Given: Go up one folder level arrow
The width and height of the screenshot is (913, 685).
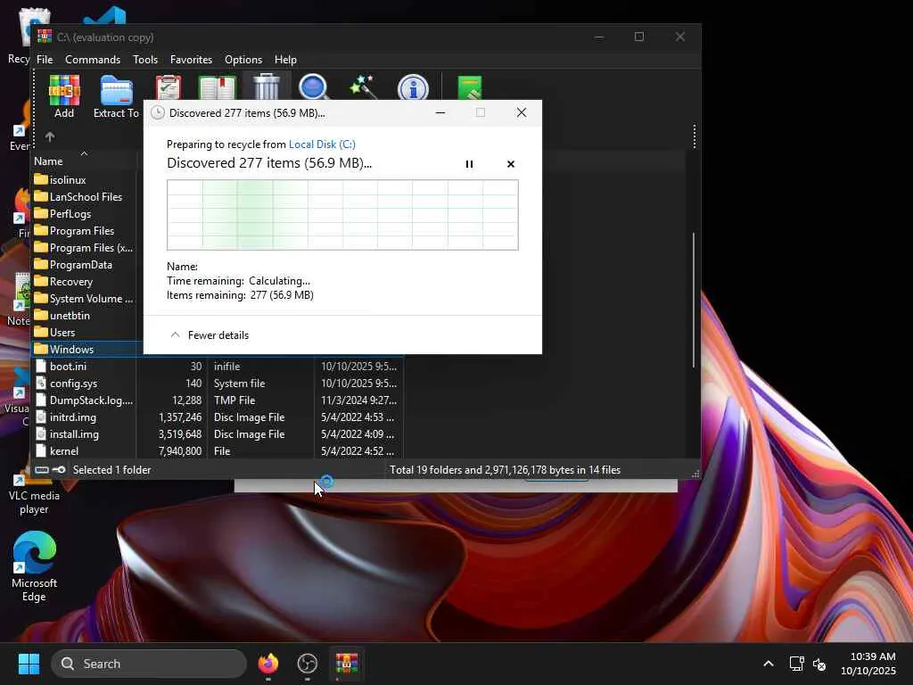Looking at the screenshot, I should 50,136.
